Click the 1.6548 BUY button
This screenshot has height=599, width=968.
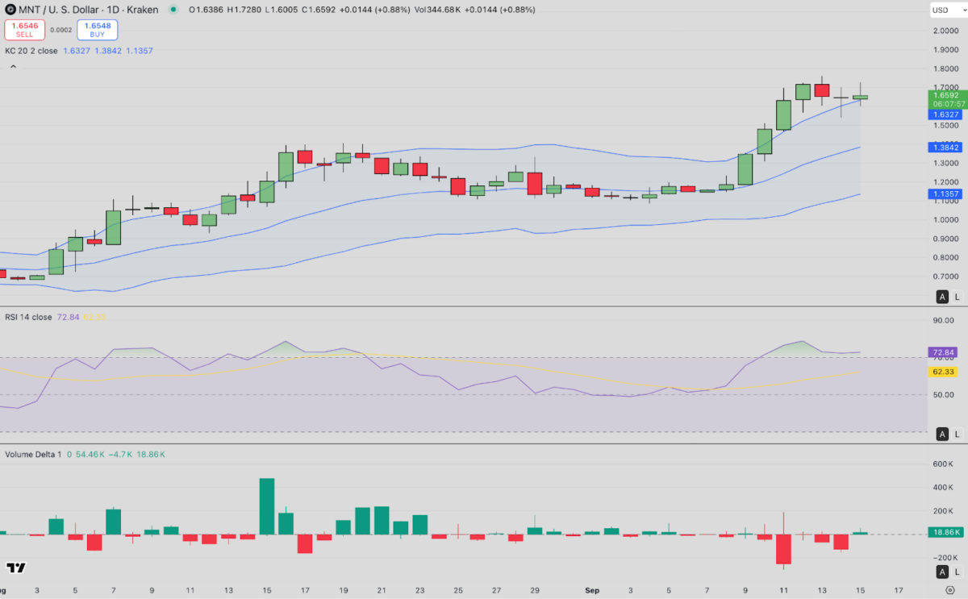pyautogui.click(x=96, y=28)
